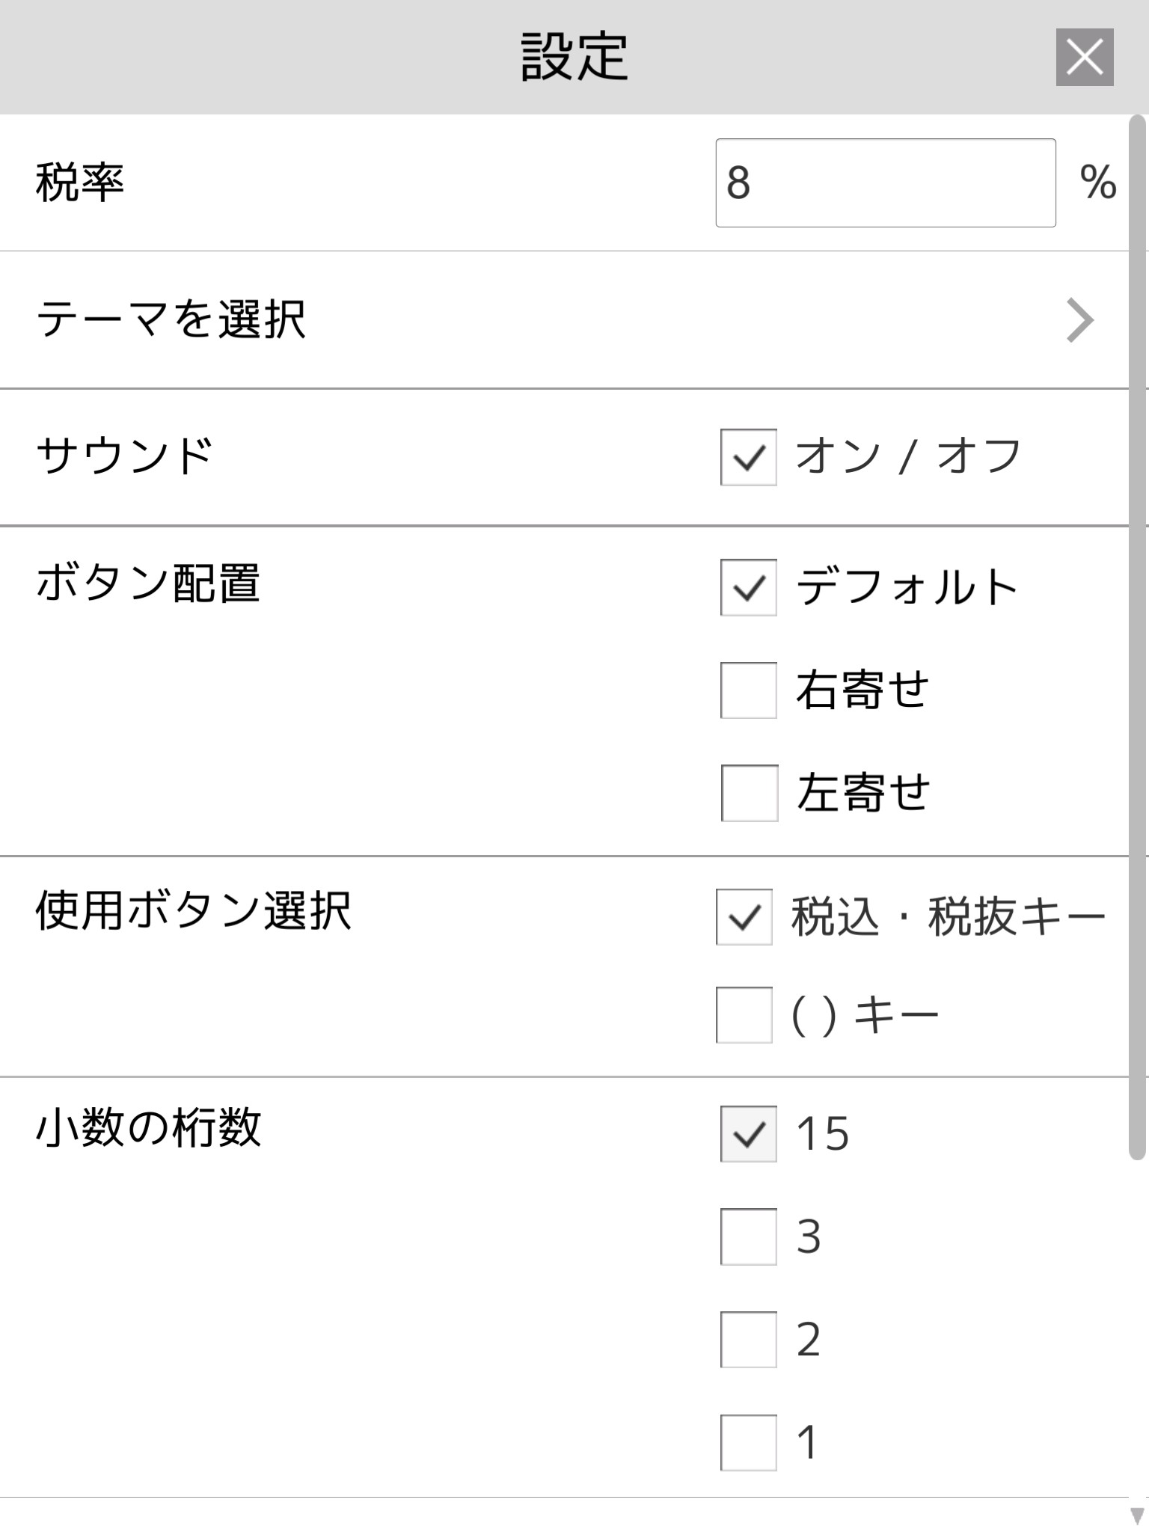Toggle the 税込・税抜キー checkbox
The height and width of the screenshot is (1532, 1149).
744,917
